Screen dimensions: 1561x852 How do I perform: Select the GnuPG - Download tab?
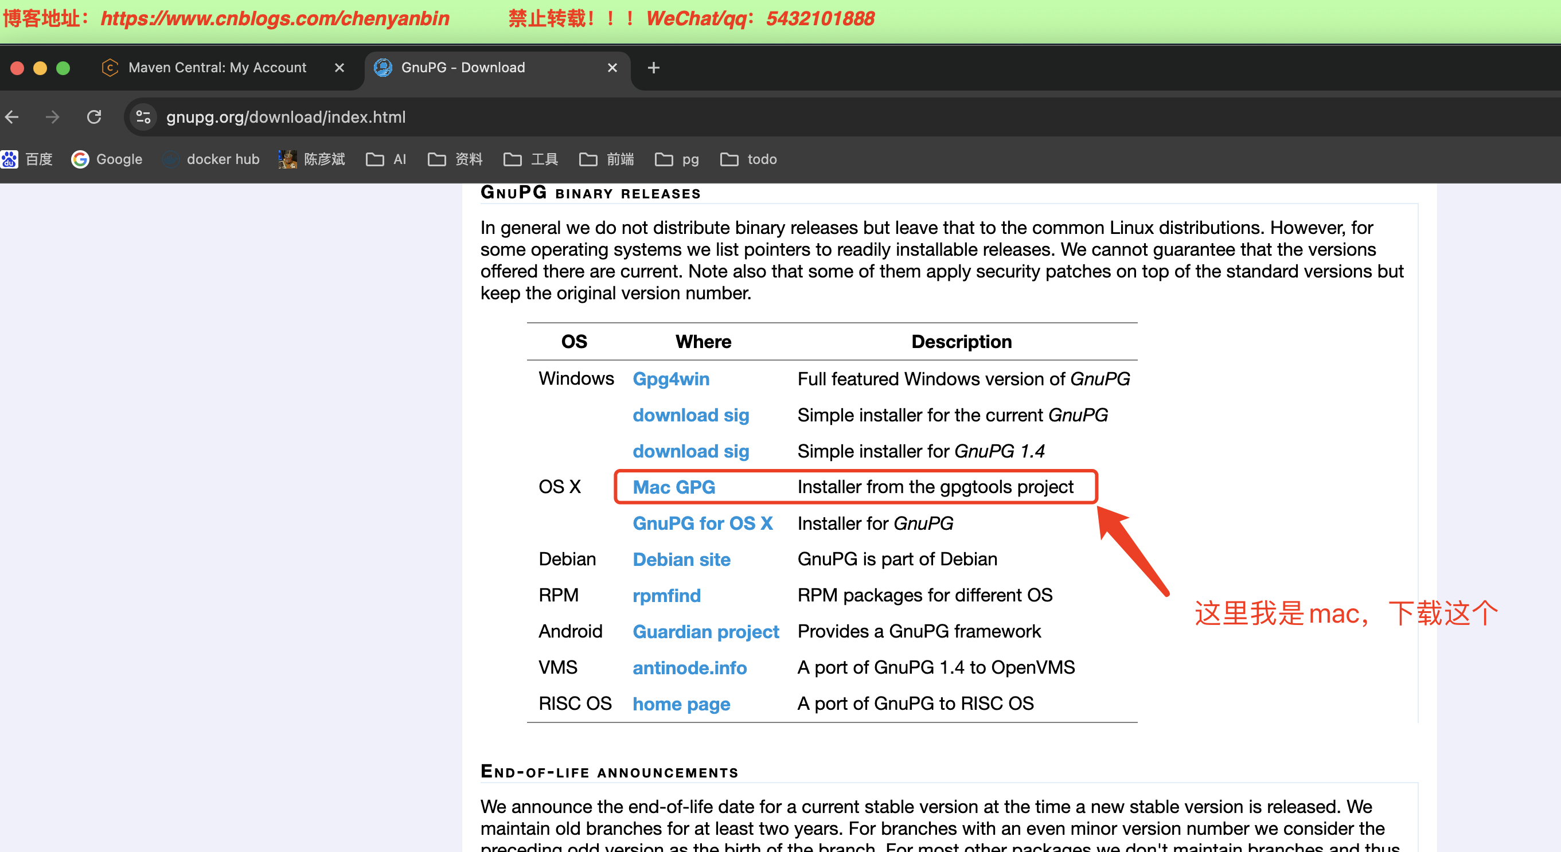tap(463, 68)
